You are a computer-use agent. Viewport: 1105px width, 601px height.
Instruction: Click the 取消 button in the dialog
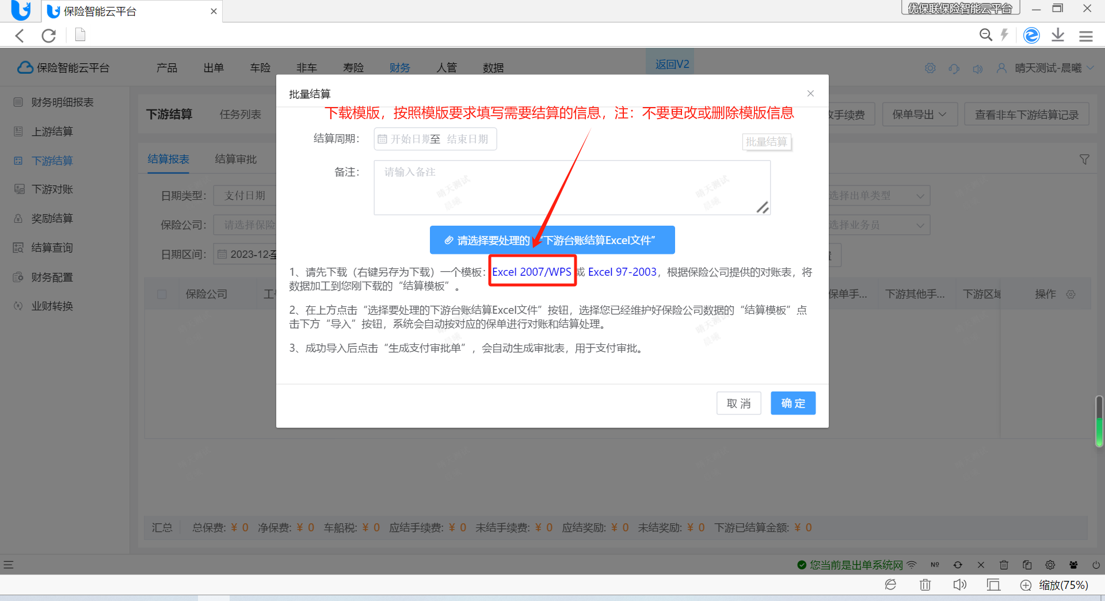pyautogui.click(x=739, y=404)
